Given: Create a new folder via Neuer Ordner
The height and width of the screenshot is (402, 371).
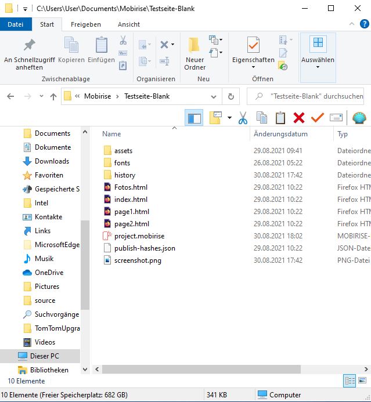Looking at the screenshot, I should (x=194, y=54).
